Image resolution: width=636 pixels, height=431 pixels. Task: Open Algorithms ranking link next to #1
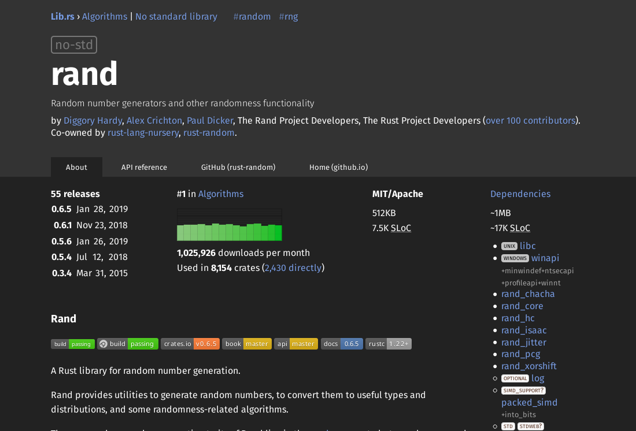tap(221, 194)
